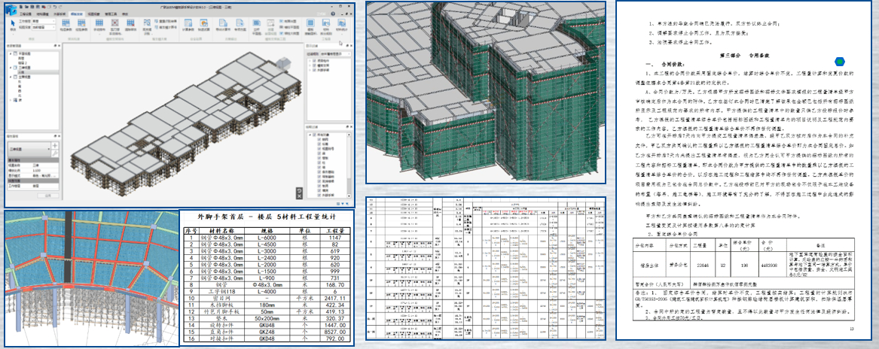This screenshot has height=349, width=879.
Task: Toggle the first checkbox in display filter panel
Action: pos(312,61)
